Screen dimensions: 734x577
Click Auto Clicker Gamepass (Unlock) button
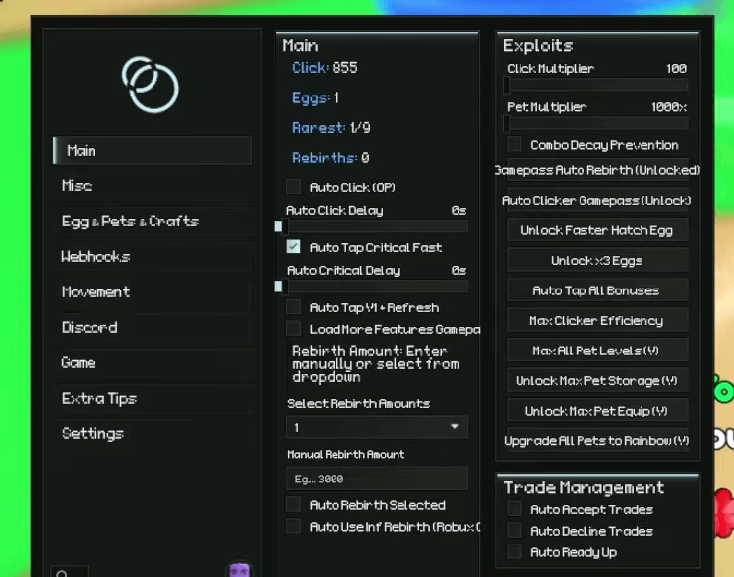point(597,201)
